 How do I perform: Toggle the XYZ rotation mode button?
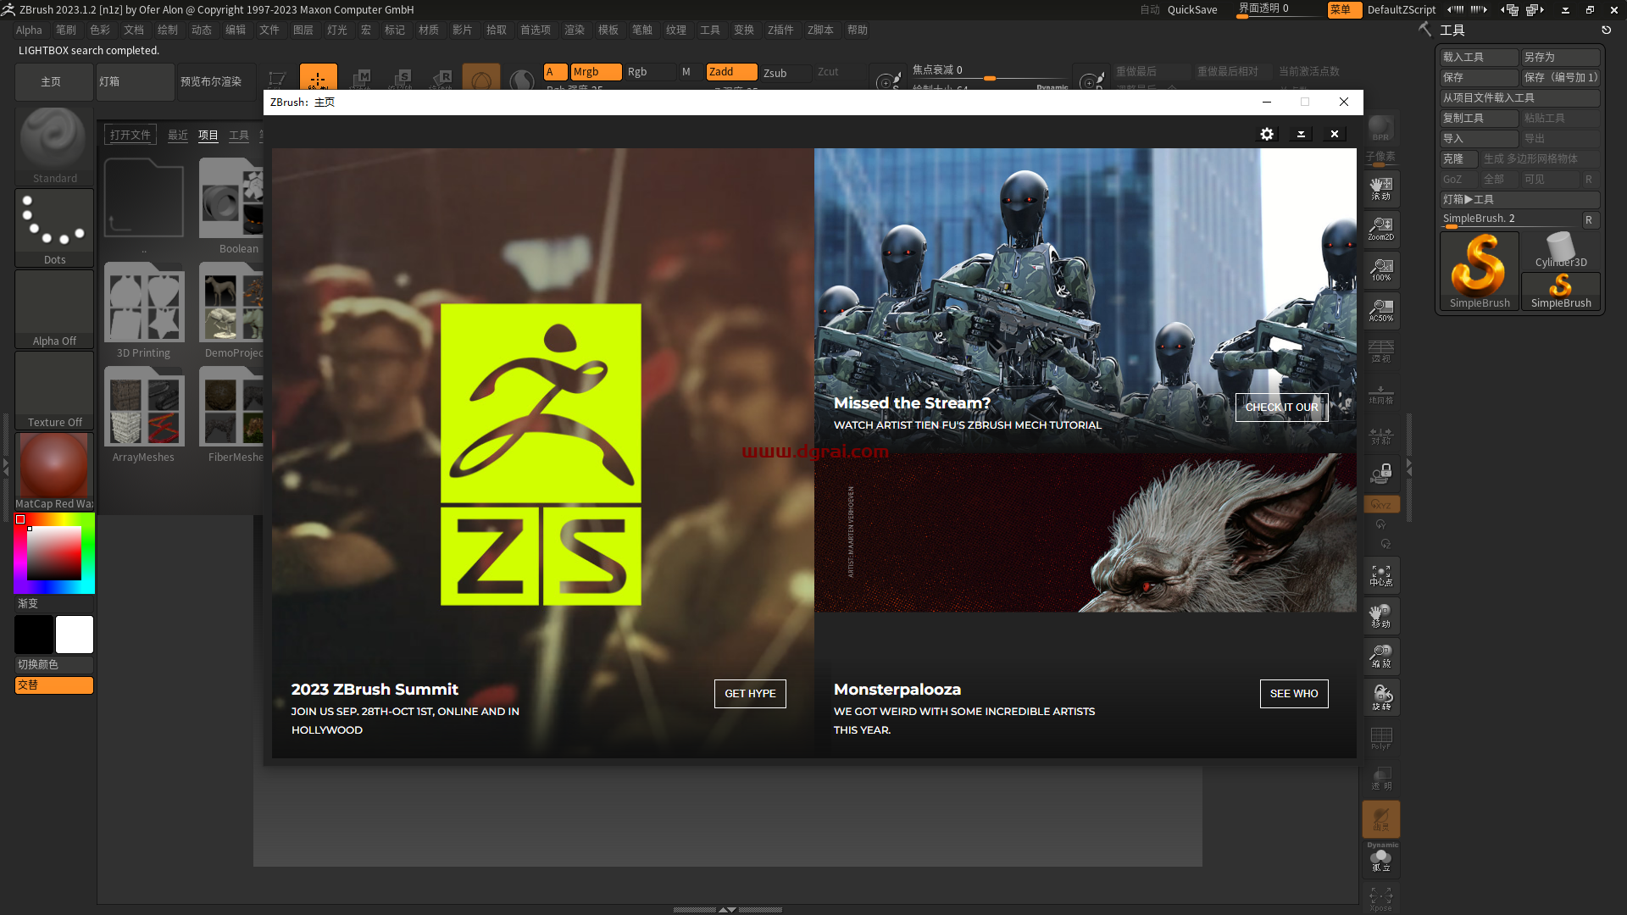pyautogui.click(x=1381, y=504)
